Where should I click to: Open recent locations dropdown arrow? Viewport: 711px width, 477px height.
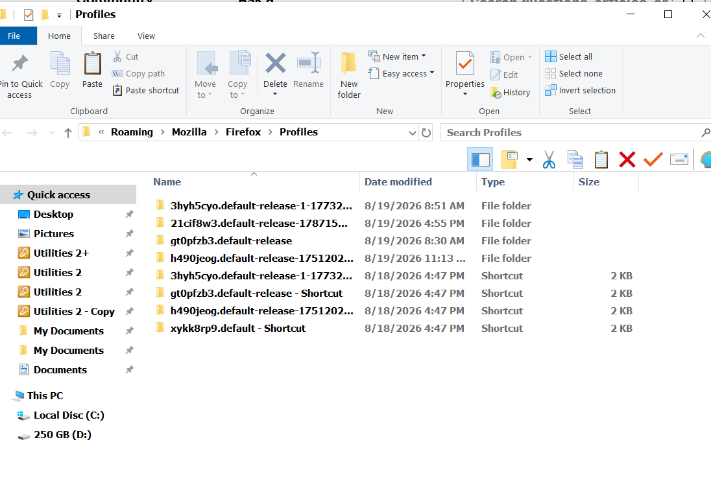51,133
